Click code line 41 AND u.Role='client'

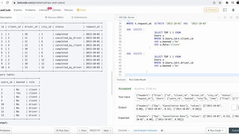(167, 45)
